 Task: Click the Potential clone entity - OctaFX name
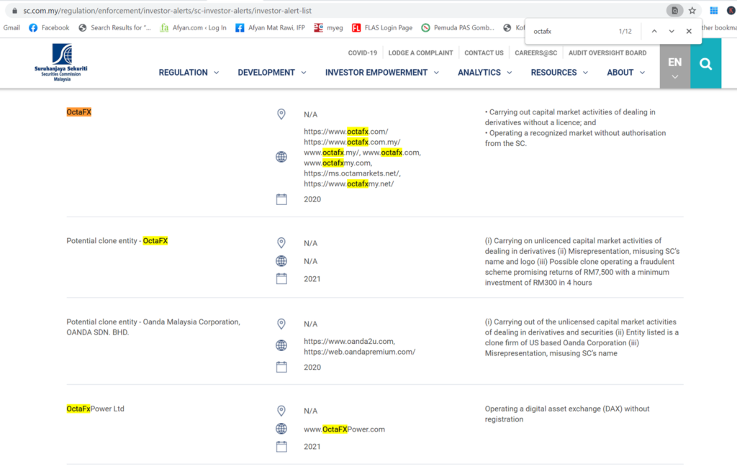[x=117, y=240]
